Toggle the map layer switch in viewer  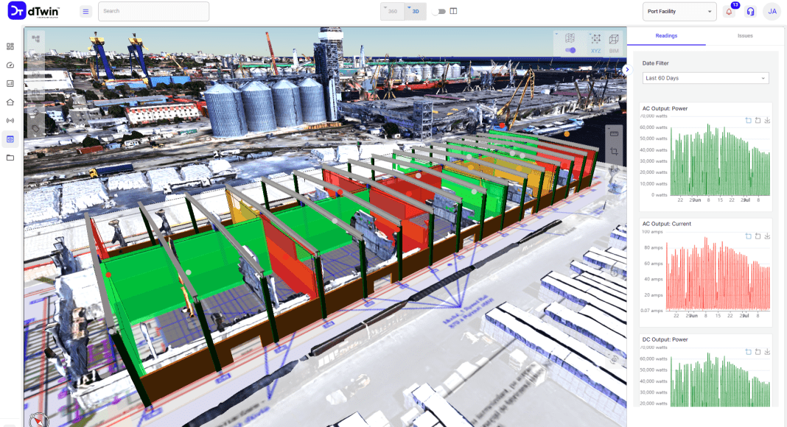(x=570, y=50)
